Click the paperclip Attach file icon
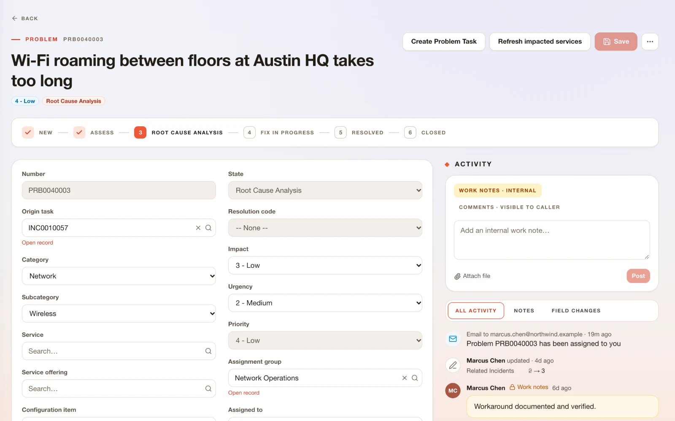Image resolution: width=675 pixels, height=421 pixels. coord(457,276)
